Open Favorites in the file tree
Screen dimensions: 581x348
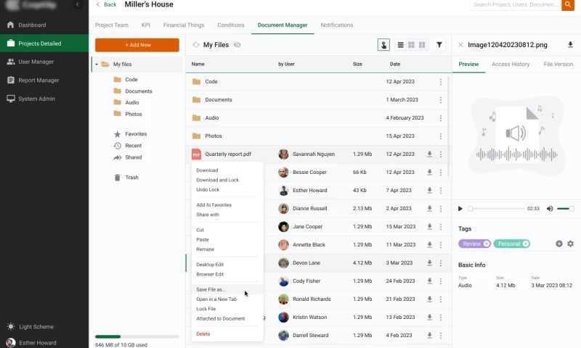(131, 134)
